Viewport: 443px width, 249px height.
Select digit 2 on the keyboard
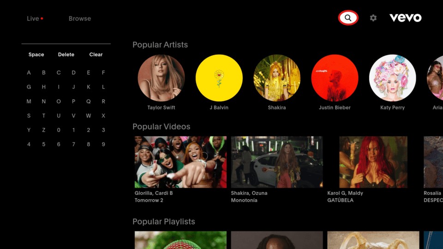[89, 130]
